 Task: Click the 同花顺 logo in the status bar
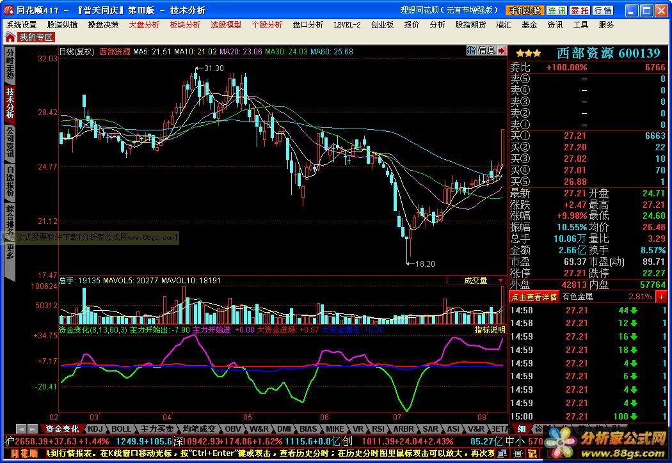[24, 453]
